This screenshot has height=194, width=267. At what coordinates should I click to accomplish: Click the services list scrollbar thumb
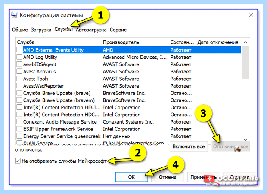tap(245, 62)
